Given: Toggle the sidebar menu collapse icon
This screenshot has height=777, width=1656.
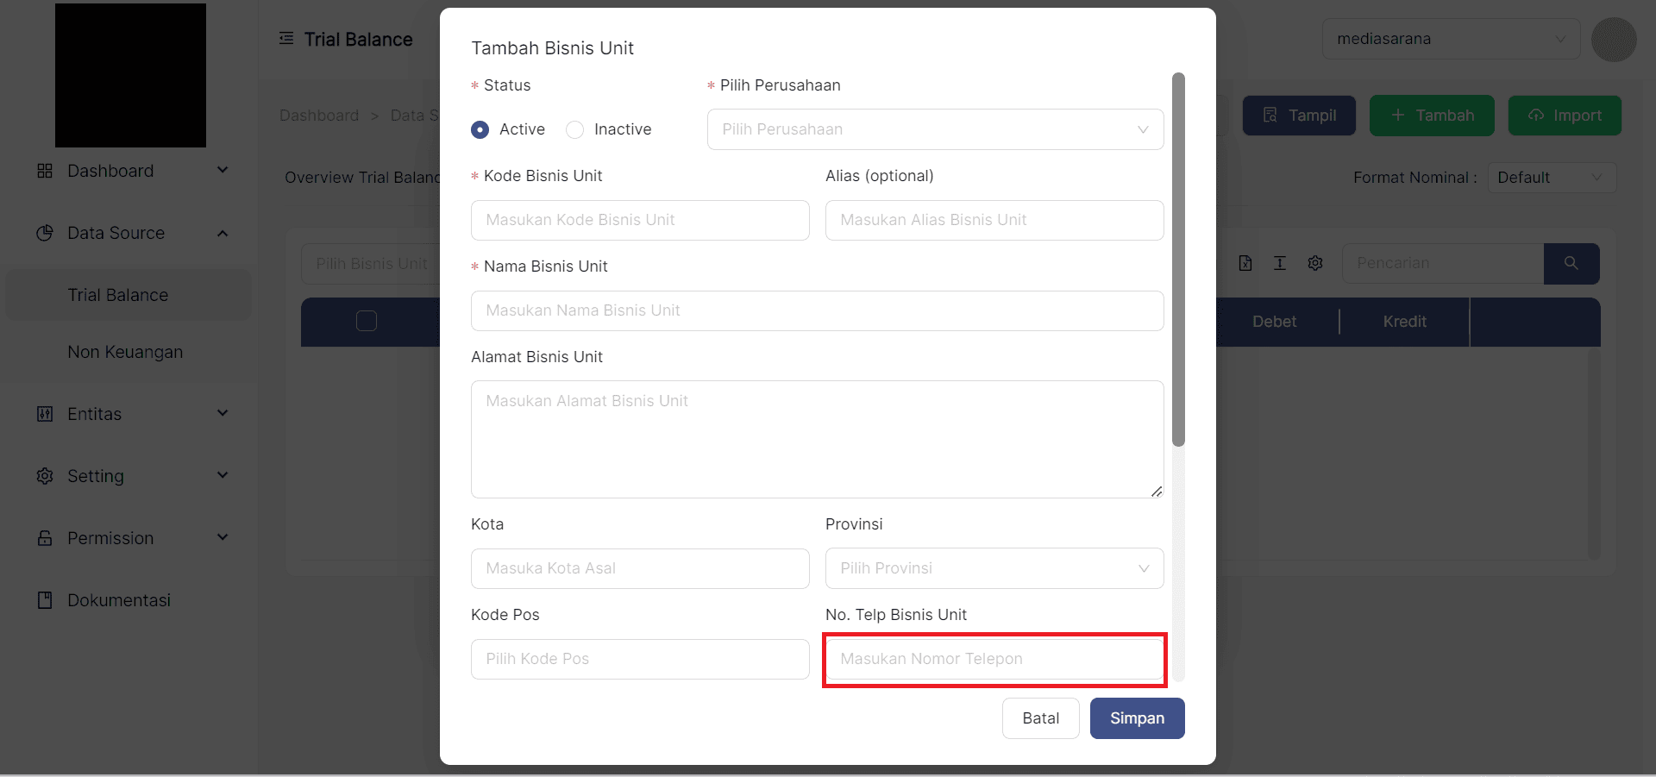Looking at the screenshot, I should coord(286,39).
